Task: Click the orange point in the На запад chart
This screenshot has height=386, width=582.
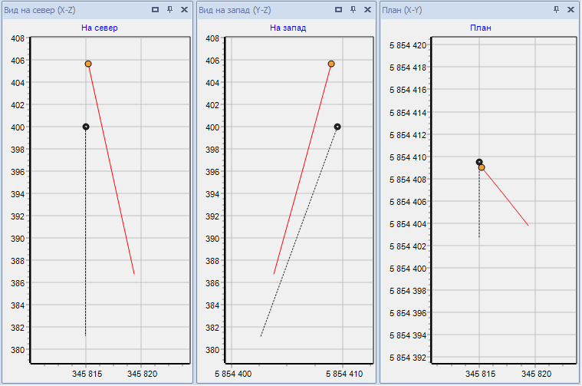Action: pos(331,64)
